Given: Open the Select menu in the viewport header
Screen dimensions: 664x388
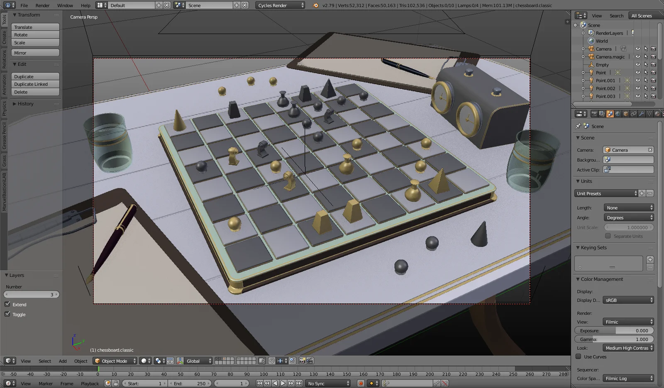Looking at the screenshot, I should coord(44,361).
